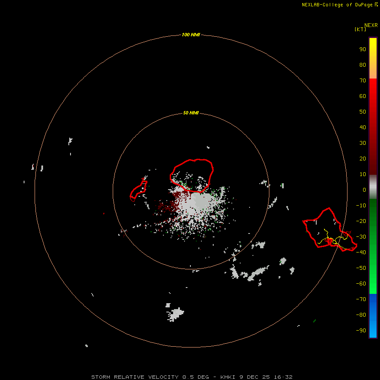Click the -10 value on velocity scale

coord(361,206)
